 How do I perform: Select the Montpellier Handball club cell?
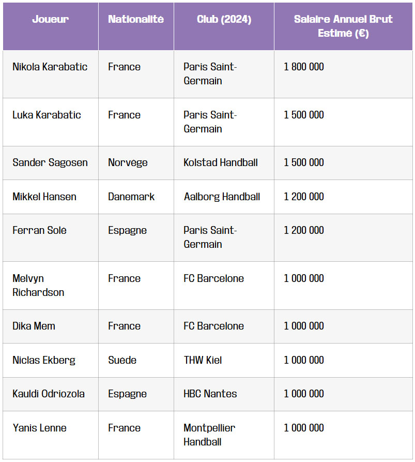pos(209,435)
